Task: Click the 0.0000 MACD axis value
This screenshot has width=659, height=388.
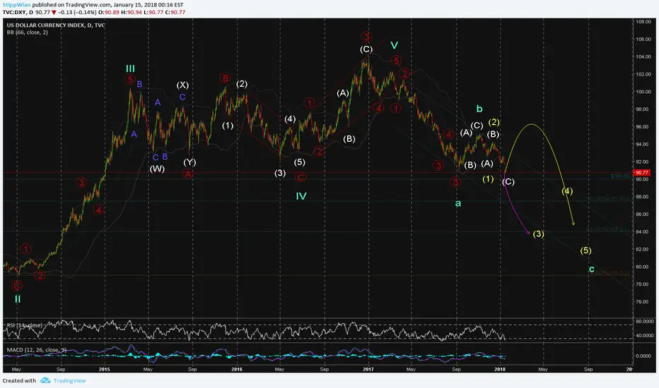Action: point(644,356)
